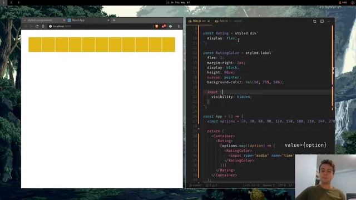This screenshot has width=356, height=200.
Task: Click the Ln, Col indicator in status bar
Action: pos(251,185)
